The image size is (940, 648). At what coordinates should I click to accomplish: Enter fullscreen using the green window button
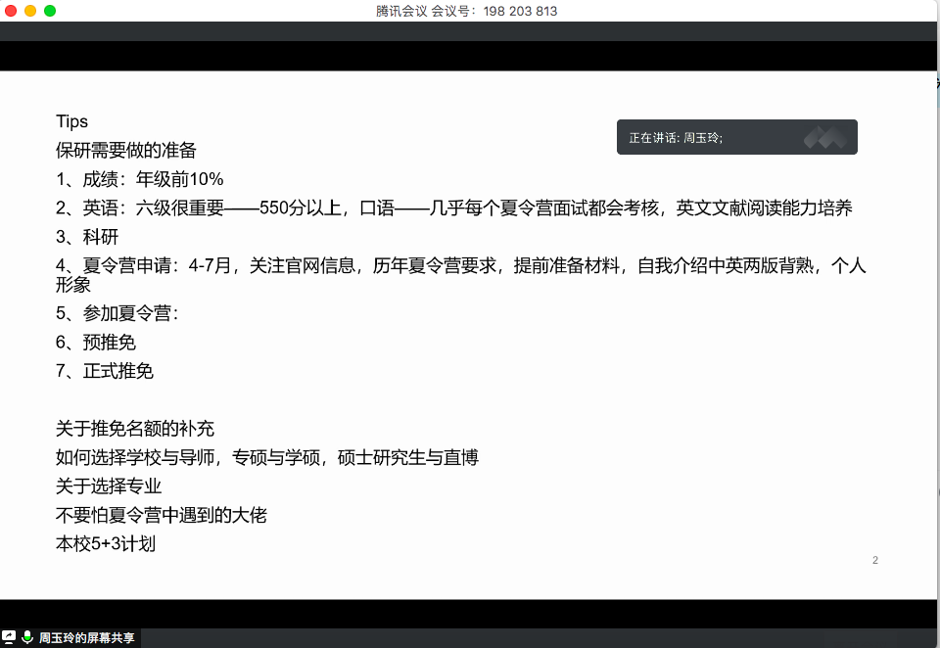pyautogui.click(x=50, y=11)
